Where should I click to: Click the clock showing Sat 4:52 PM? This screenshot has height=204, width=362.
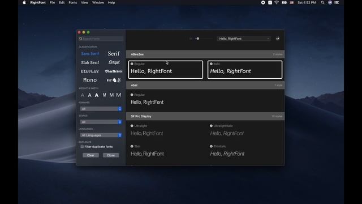pos(307,2)
